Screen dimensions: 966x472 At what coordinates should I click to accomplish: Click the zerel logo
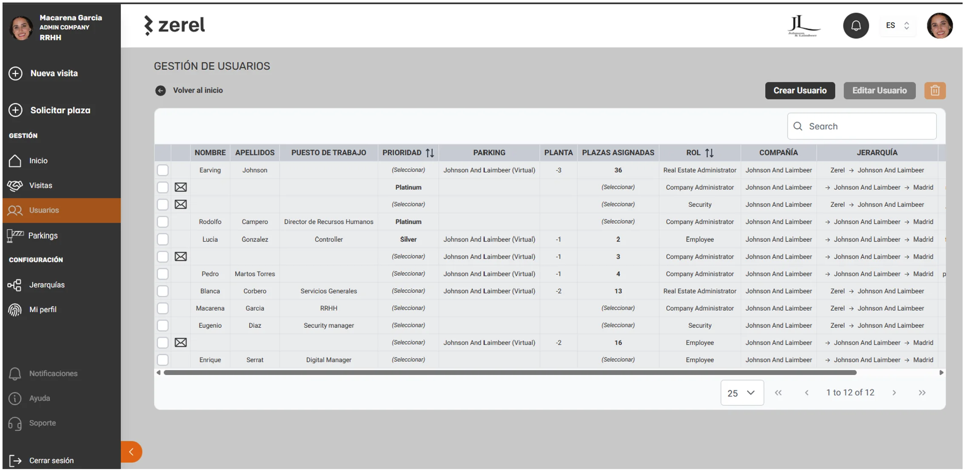click(174, 25)
